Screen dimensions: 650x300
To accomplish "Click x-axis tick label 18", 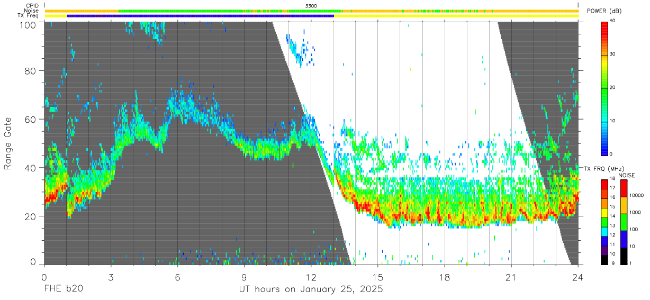I will [x=445, y=277].
